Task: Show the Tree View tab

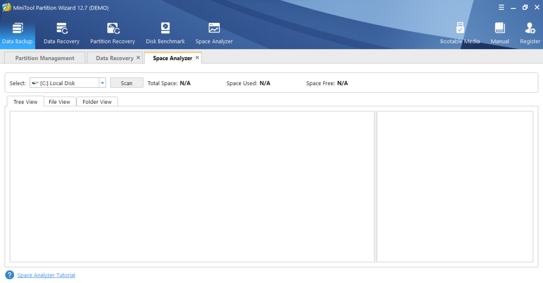Action: click(x=25, y=102)
